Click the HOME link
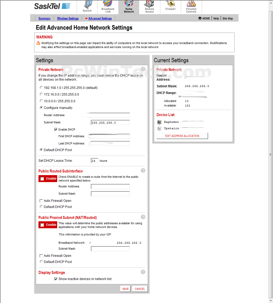The height and width of the screenshot is (303, 273). (x=206, y=18)
